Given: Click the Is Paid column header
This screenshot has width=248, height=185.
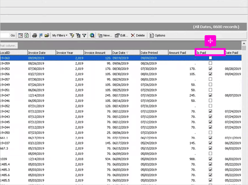Looking at the screenshot, I should click(210, 53).
